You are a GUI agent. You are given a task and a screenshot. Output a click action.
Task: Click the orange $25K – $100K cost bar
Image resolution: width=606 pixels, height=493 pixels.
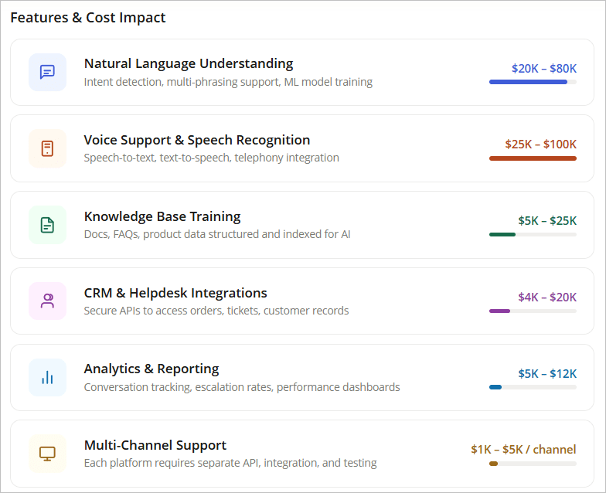[x=533, y=158]
